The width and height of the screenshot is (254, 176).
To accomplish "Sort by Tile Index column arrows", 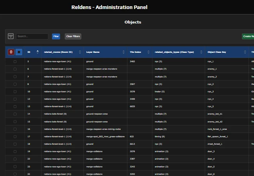I will point(148,52).
